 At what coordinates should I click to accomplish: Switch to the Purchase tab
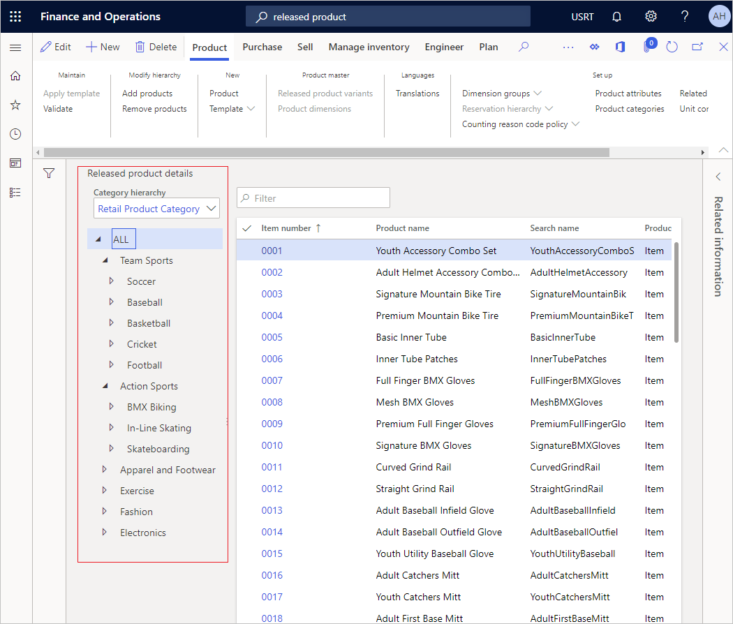262,47
